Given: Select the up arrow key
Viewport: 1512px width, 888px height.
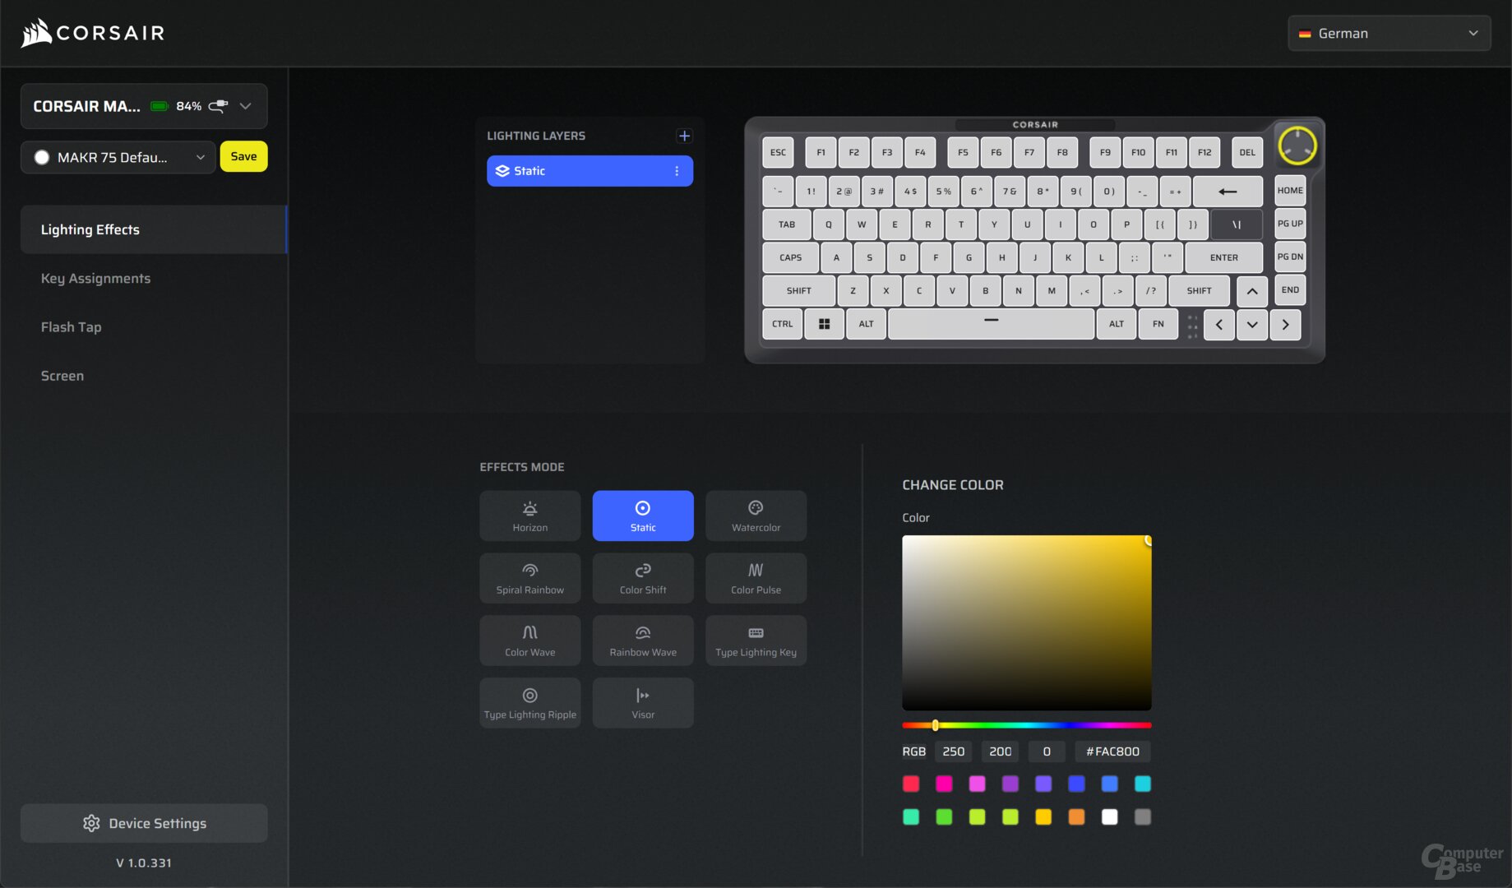Looking at the screenshot, I should click(x=1251, y=291).
